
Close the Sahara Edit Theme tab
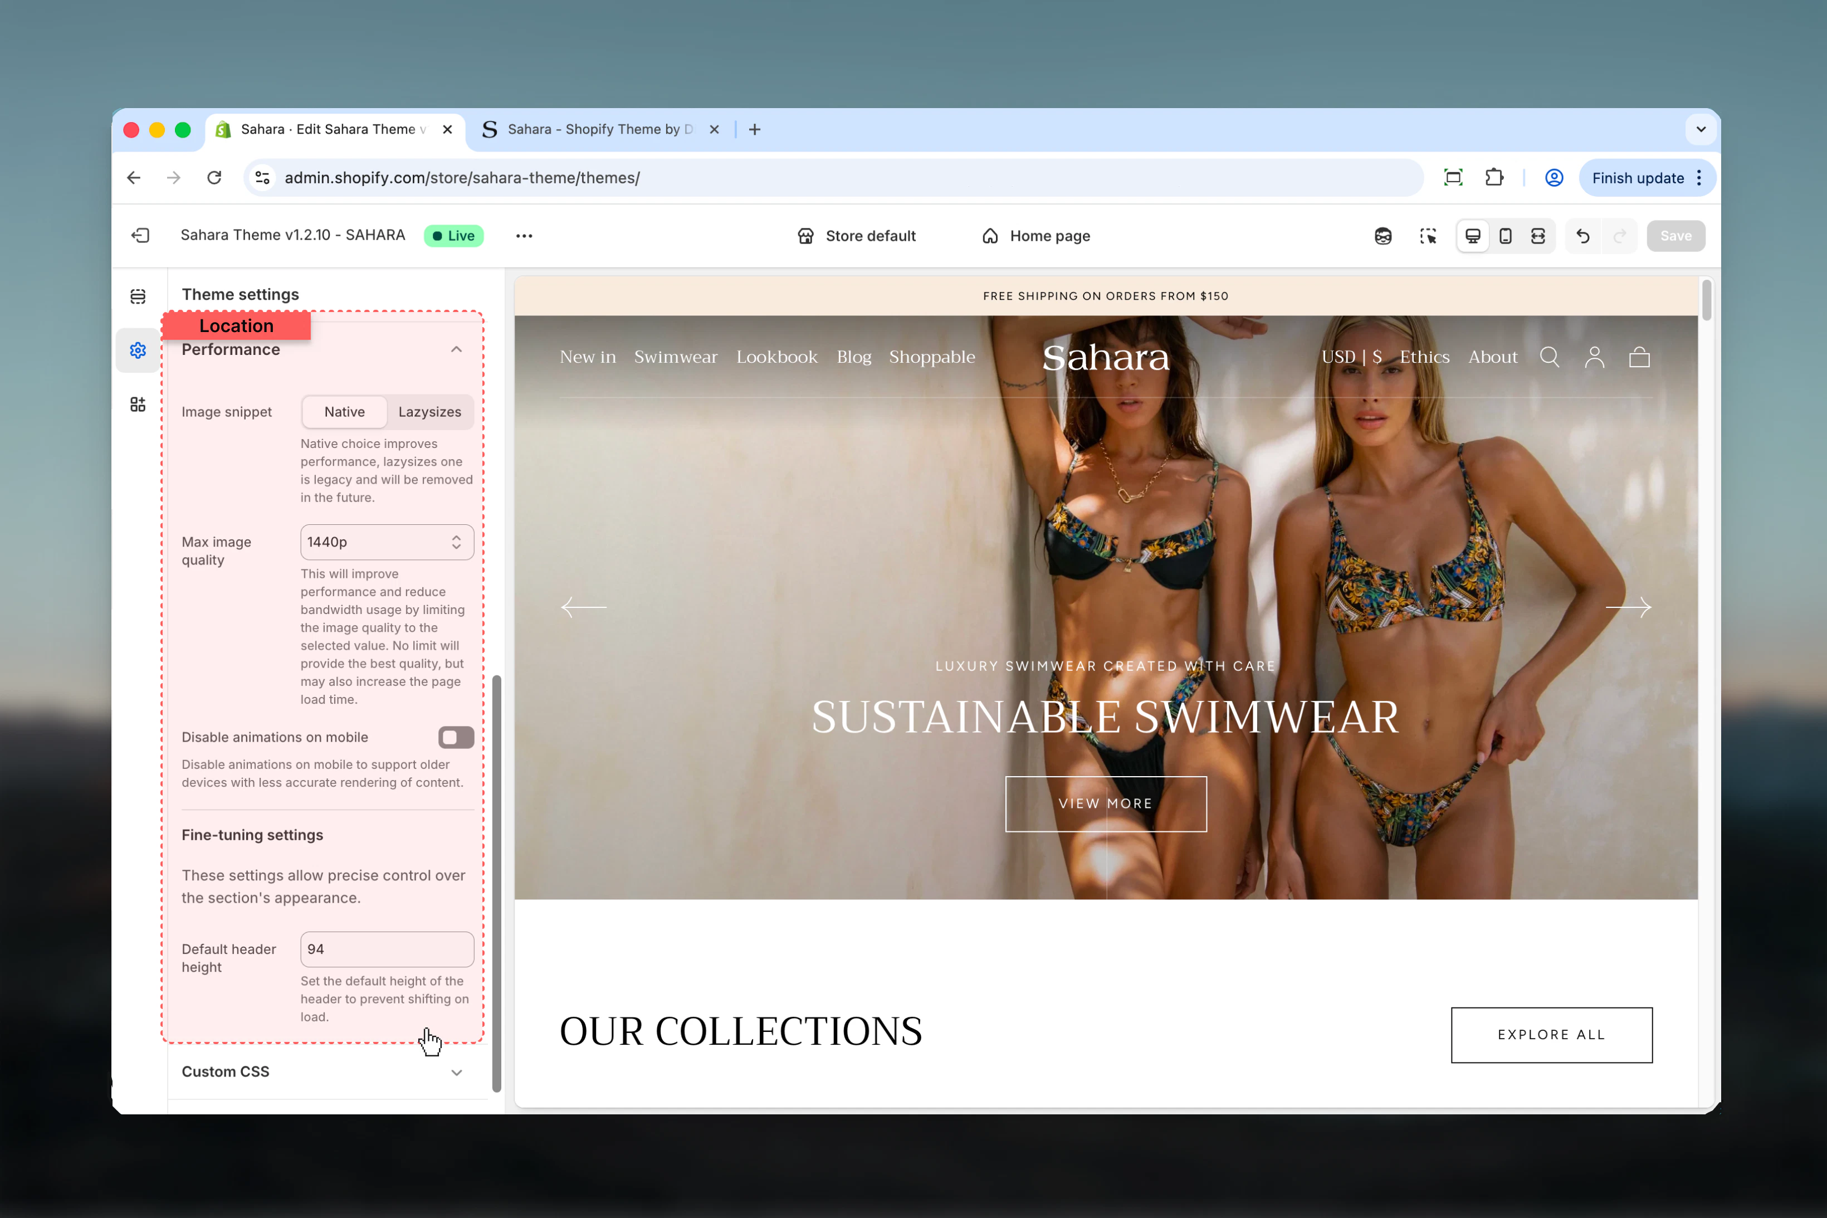[x=447, y=130]
